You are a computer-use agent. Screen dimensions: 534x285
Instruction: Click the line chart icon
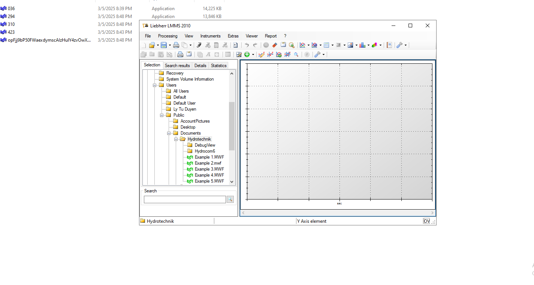tap(302, 45)
